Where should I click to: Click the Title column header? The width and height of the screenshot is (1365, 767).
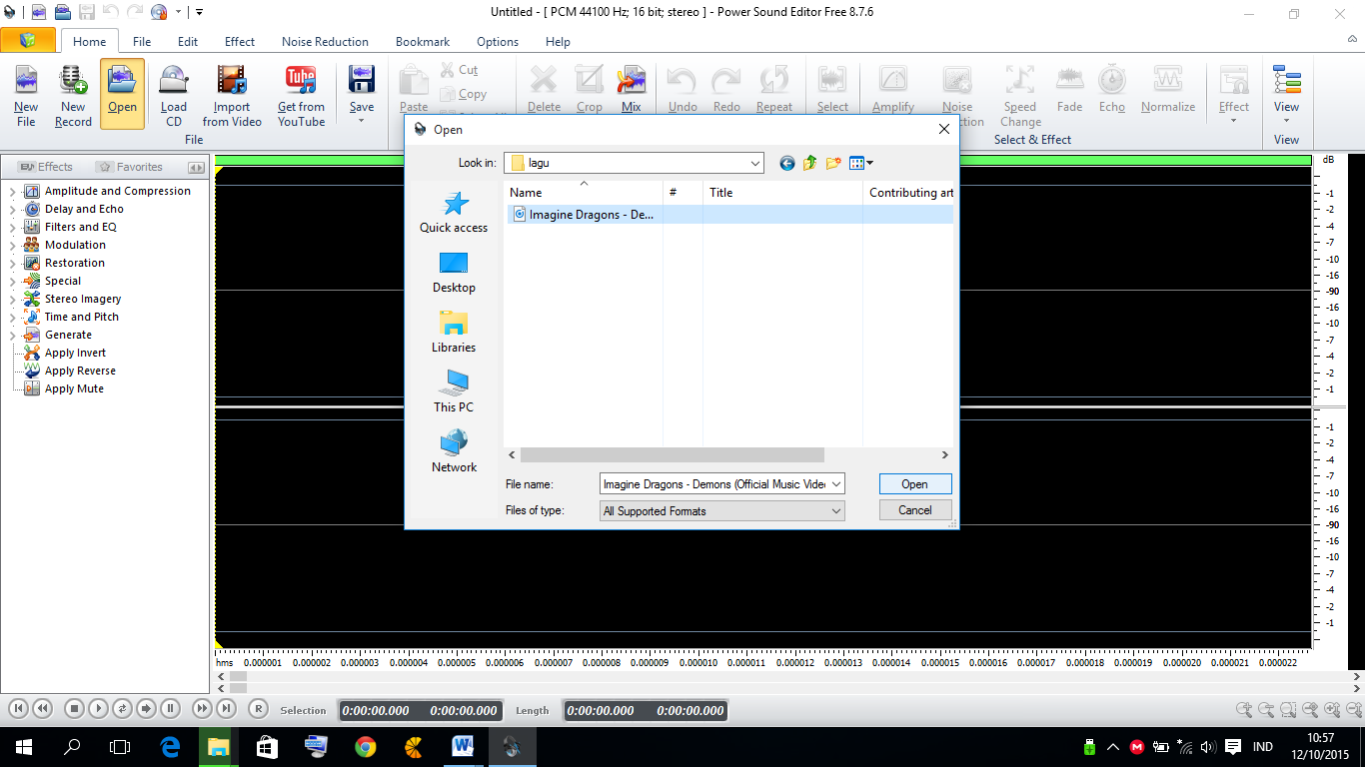tap(782, 193)
